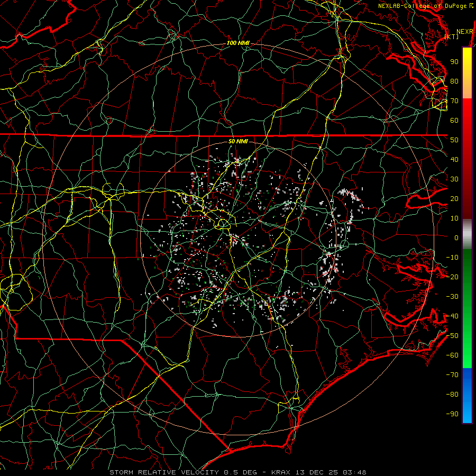Click the -80 knot value on the scale

[452, 395]
